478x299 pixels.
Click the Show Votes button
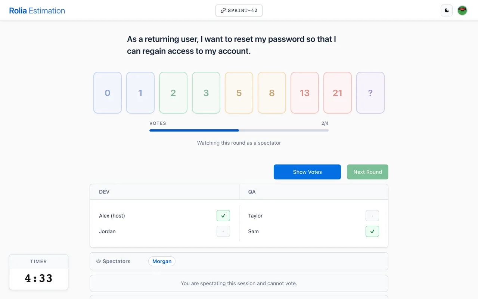pos(307,172)
